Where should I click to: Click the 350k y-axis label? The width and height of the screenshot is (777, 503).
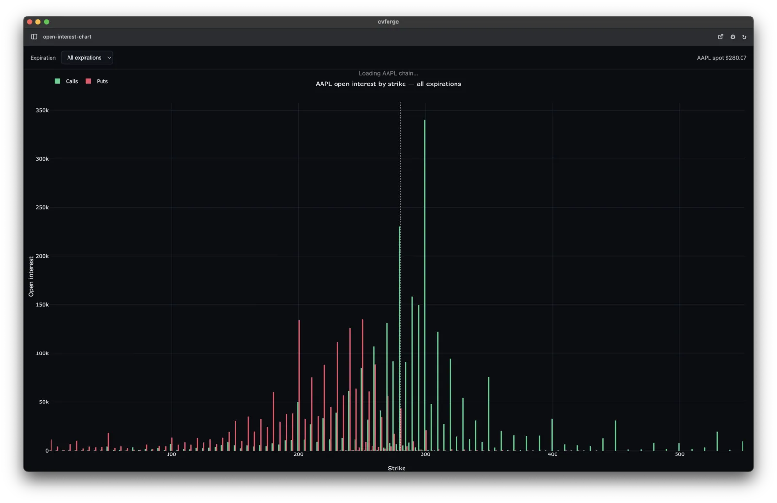pyautogui.click(x=42, y=110)
